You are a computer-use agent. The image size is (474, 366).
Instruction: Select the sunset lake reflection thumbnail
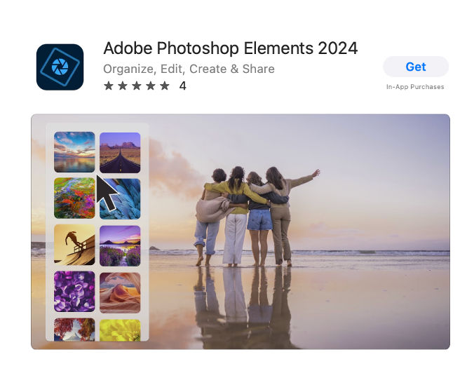pos(74,152)
